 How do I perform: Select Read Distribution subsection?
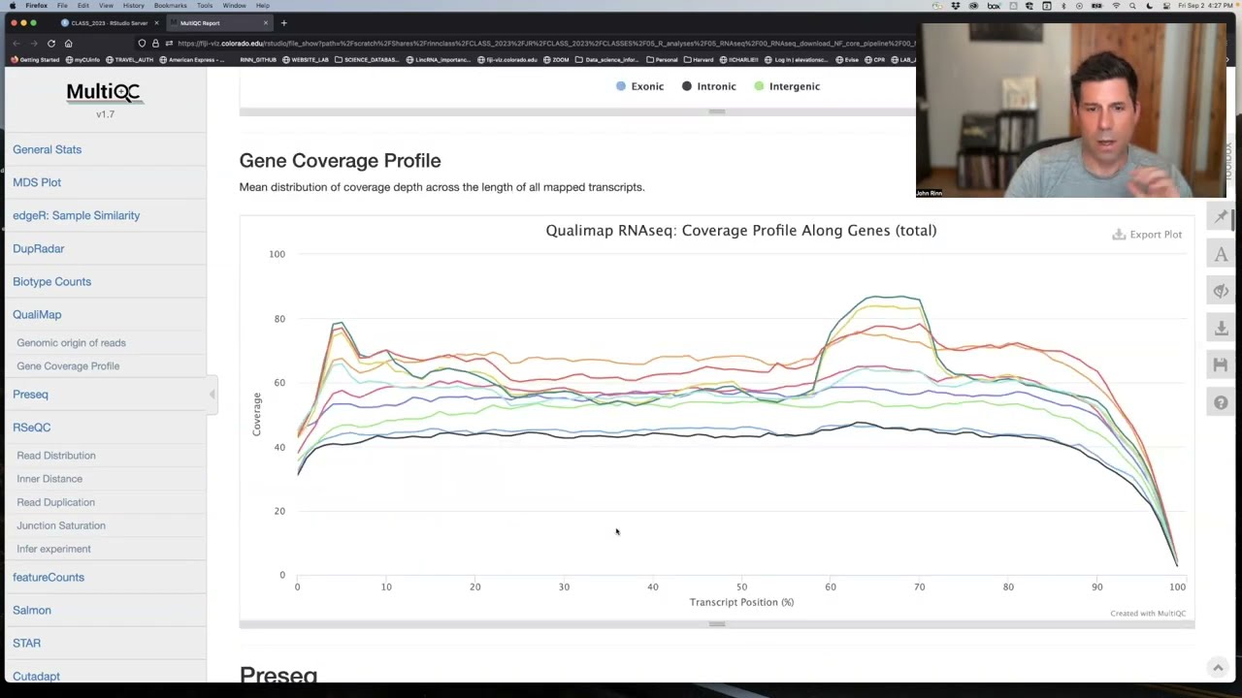tap(56, 455)
